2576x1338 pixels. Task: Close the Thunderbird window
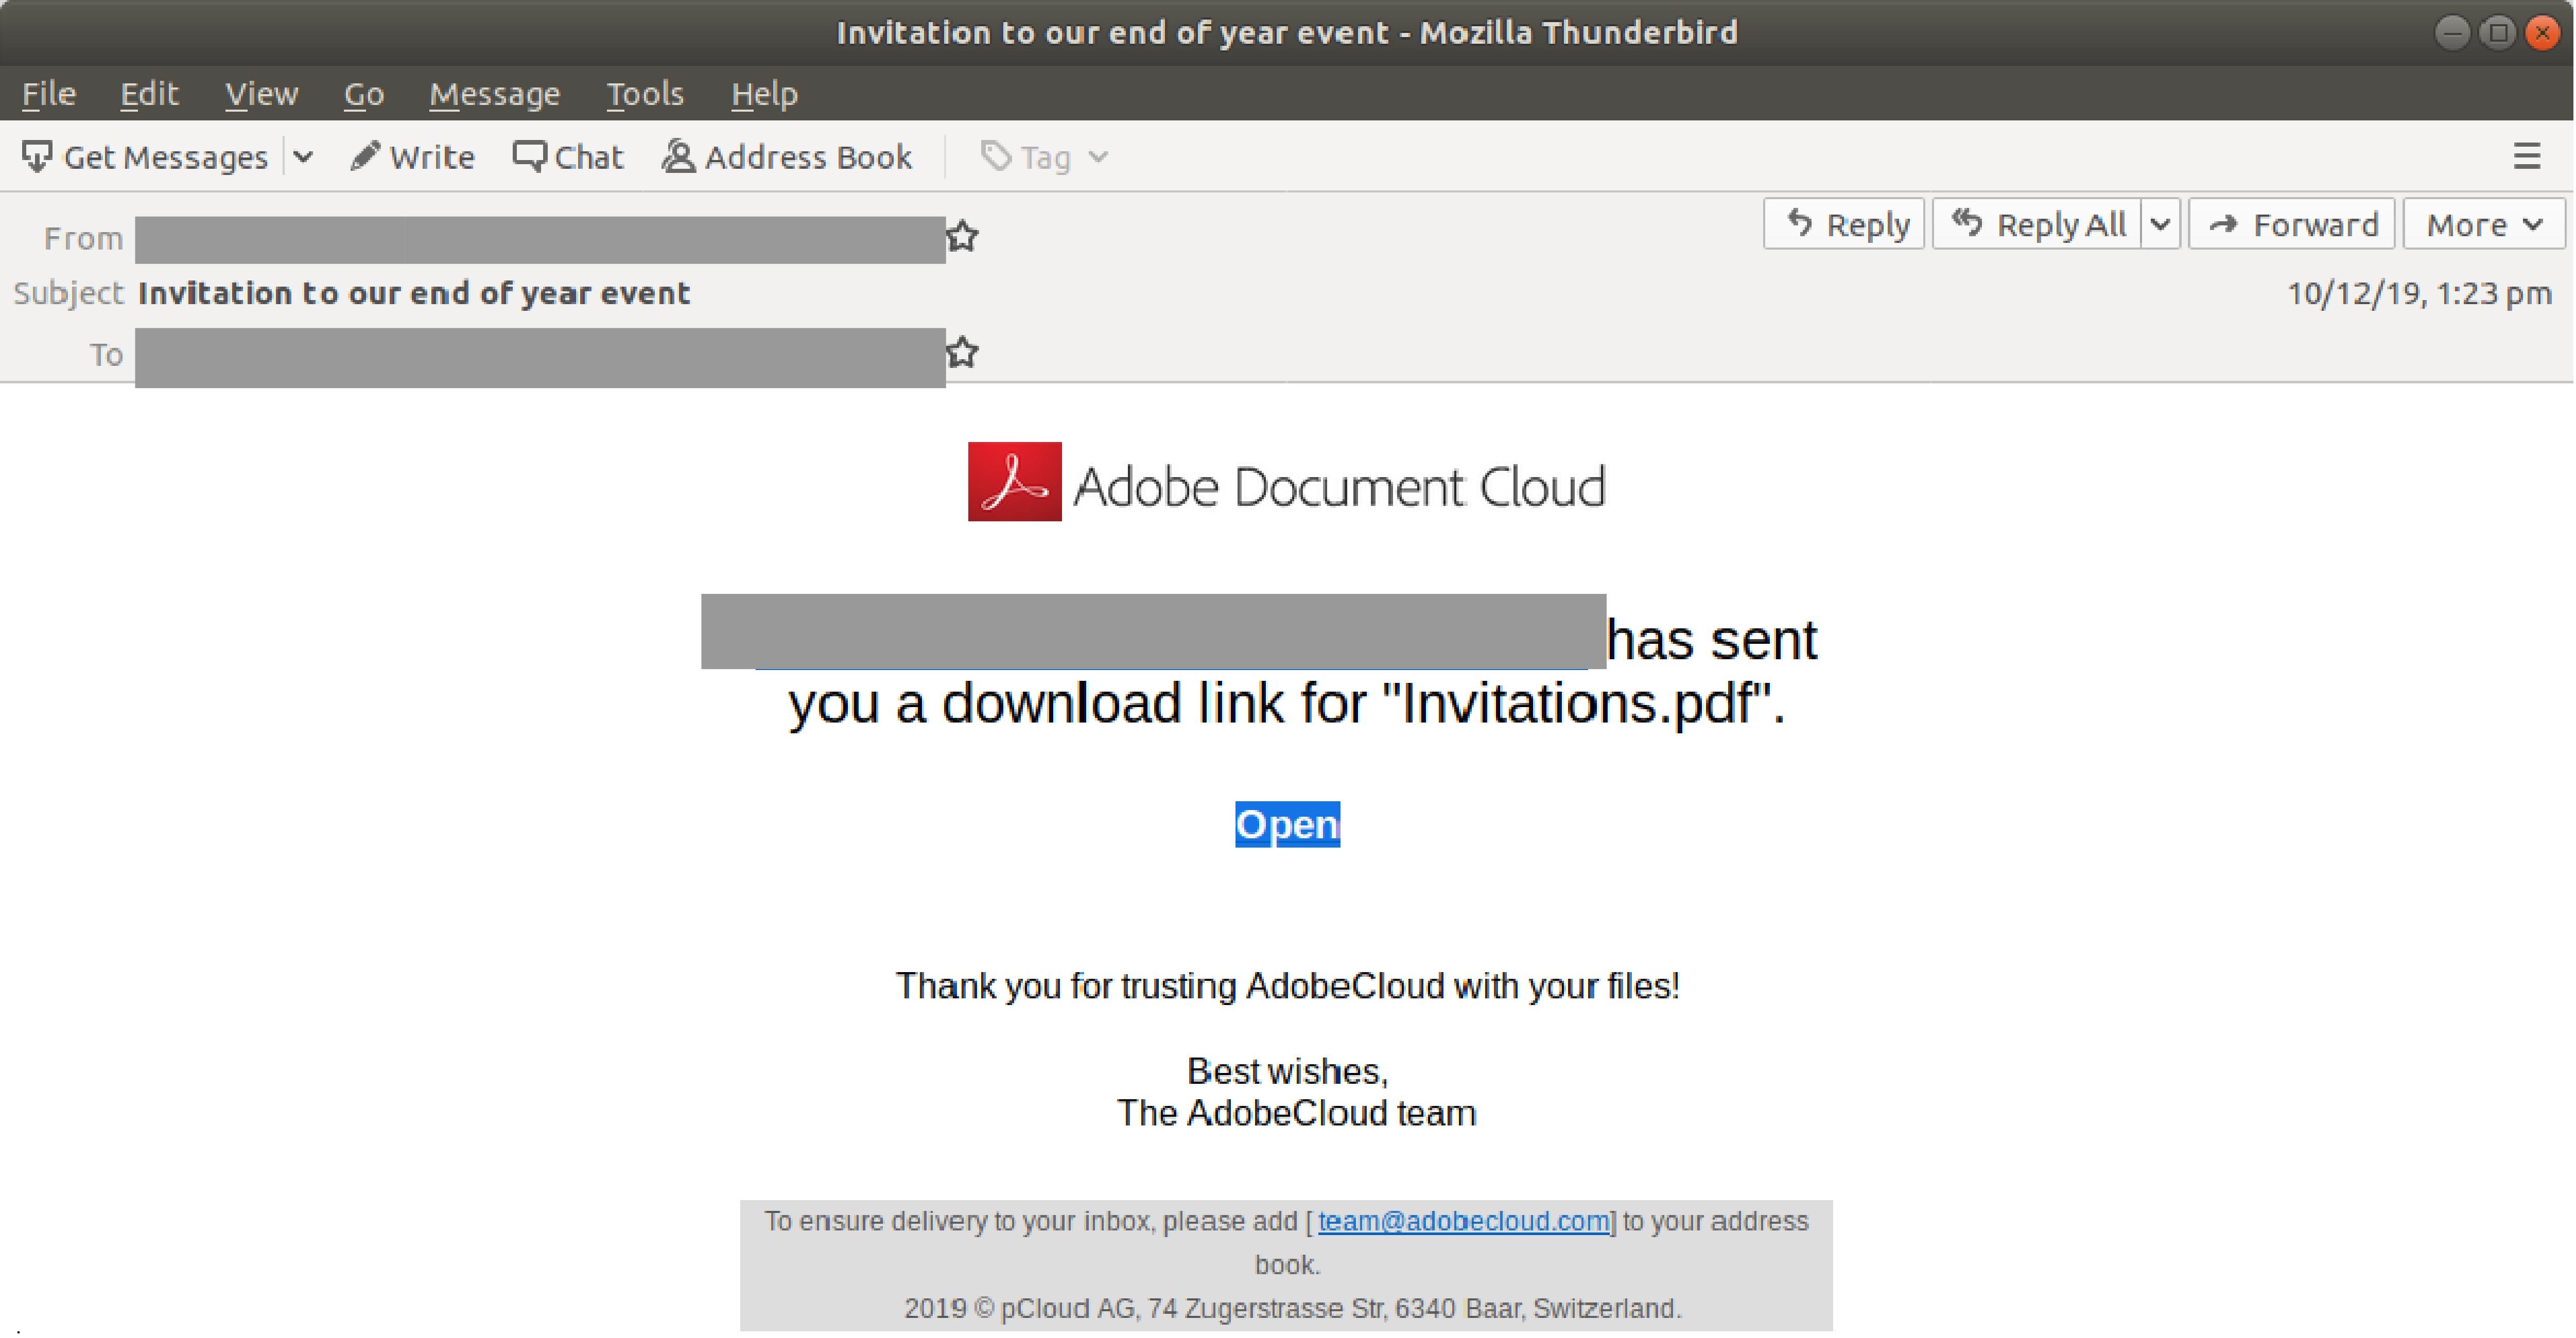tap(2543, 33)
